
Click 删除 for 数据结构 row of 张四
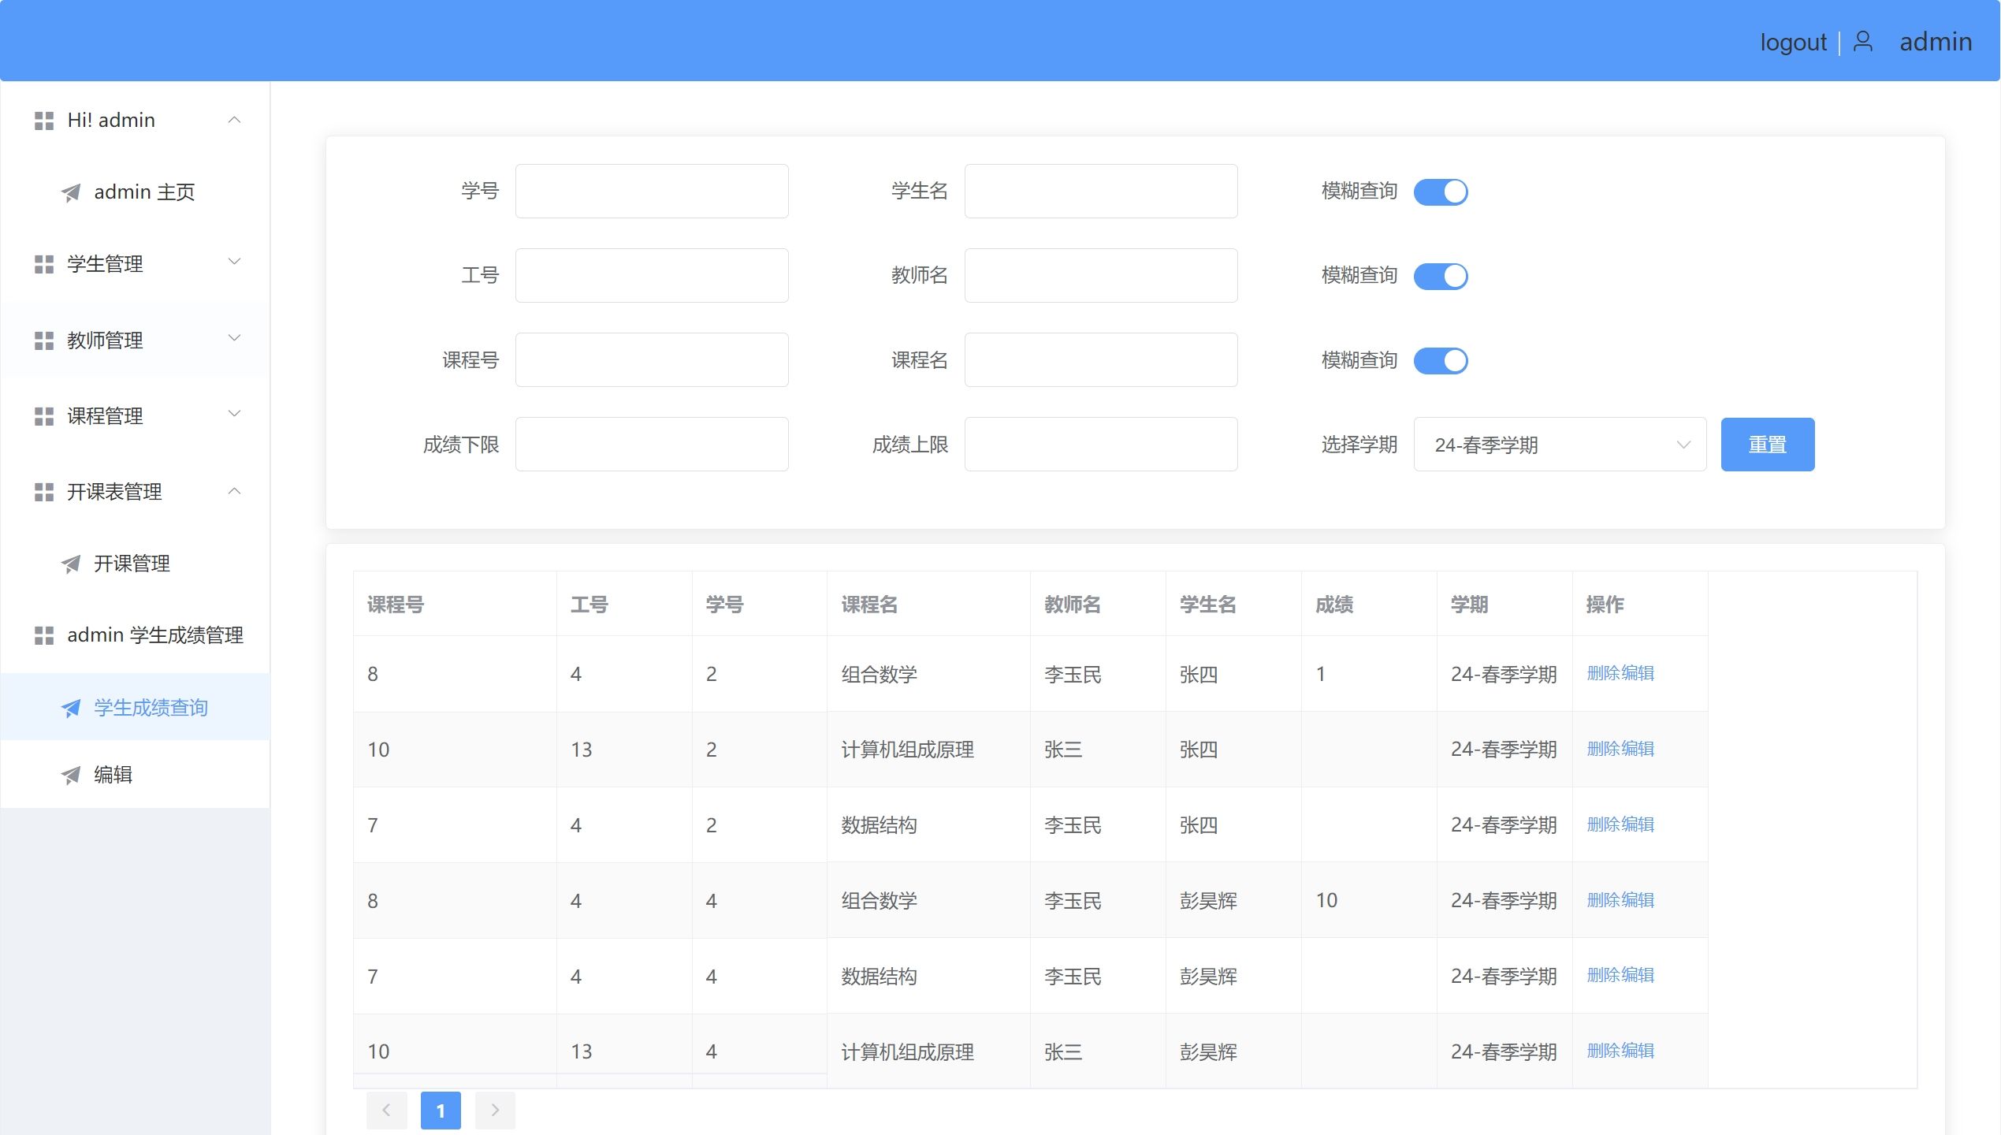click(1603, 824)
